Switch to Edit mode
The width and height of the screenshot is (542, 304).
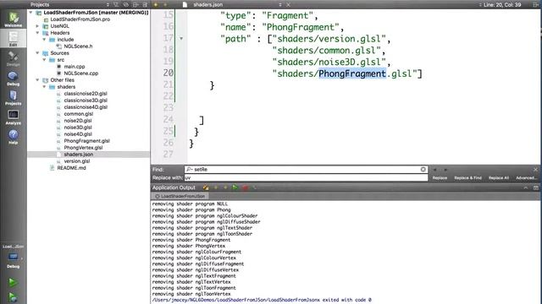[x=14, y=39]
